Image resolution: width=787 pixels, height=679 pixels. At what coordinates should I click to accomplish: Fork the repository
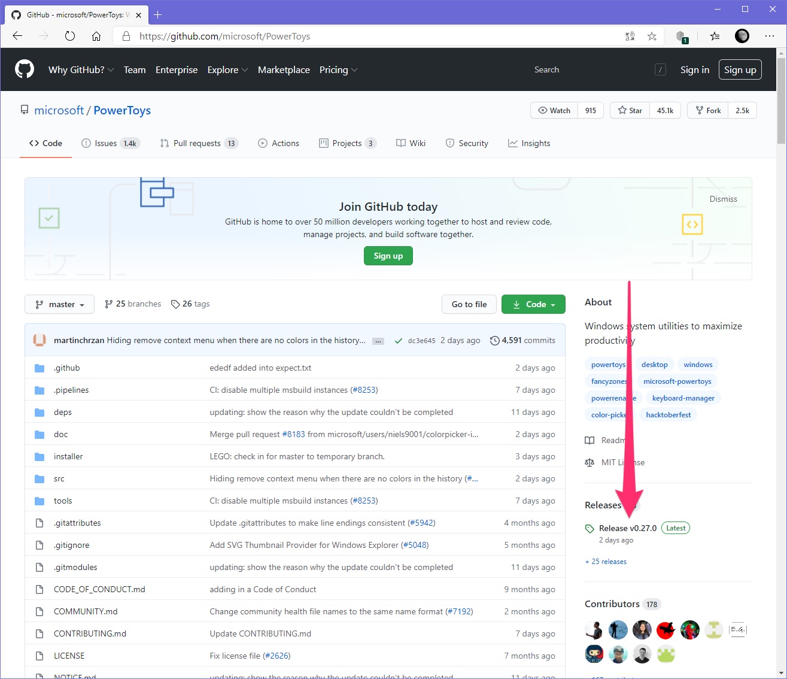coord(708,110)
